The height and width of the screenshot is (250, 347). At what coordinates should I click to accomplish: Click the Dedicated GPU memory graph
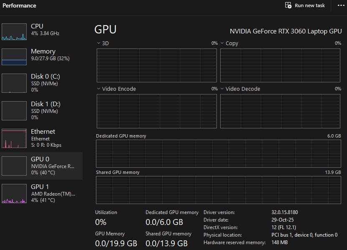[219, 153]
